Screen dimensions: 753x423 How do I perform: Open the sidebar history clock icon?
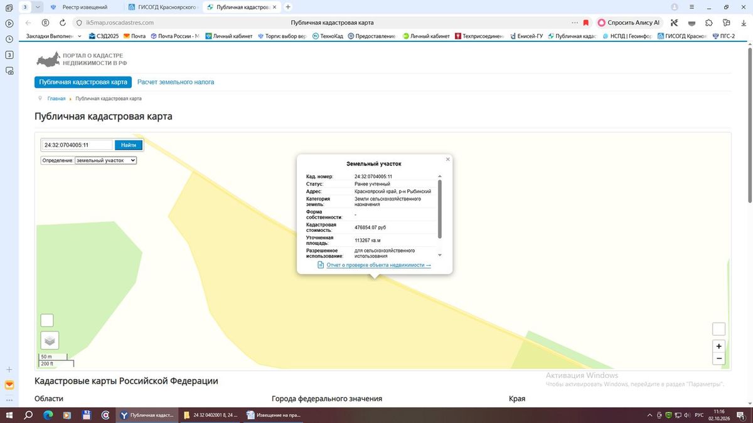click(x=9, y=39)
